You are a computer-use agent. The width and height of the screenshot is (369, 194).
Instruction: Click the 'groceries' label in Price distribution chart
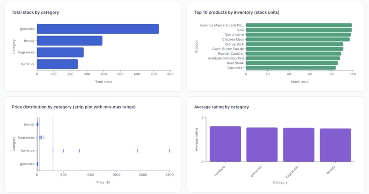point(27,164)
